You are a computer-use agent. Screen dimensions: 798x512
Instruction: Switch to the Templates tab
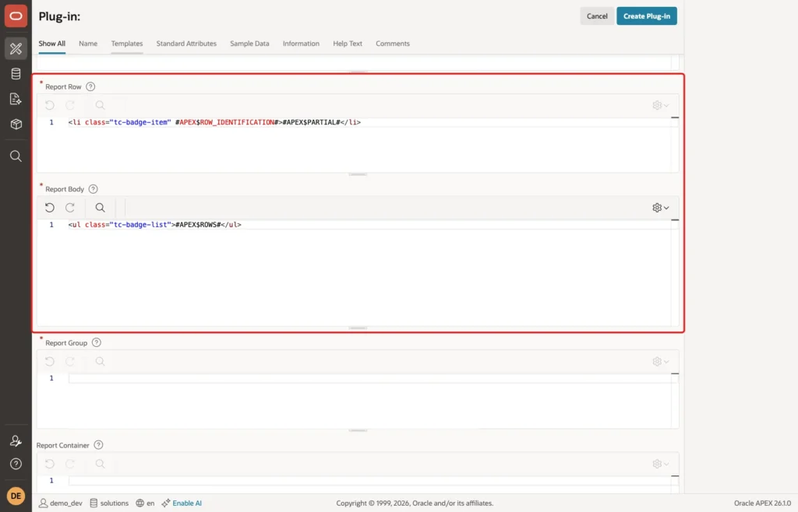click(127, 44)
